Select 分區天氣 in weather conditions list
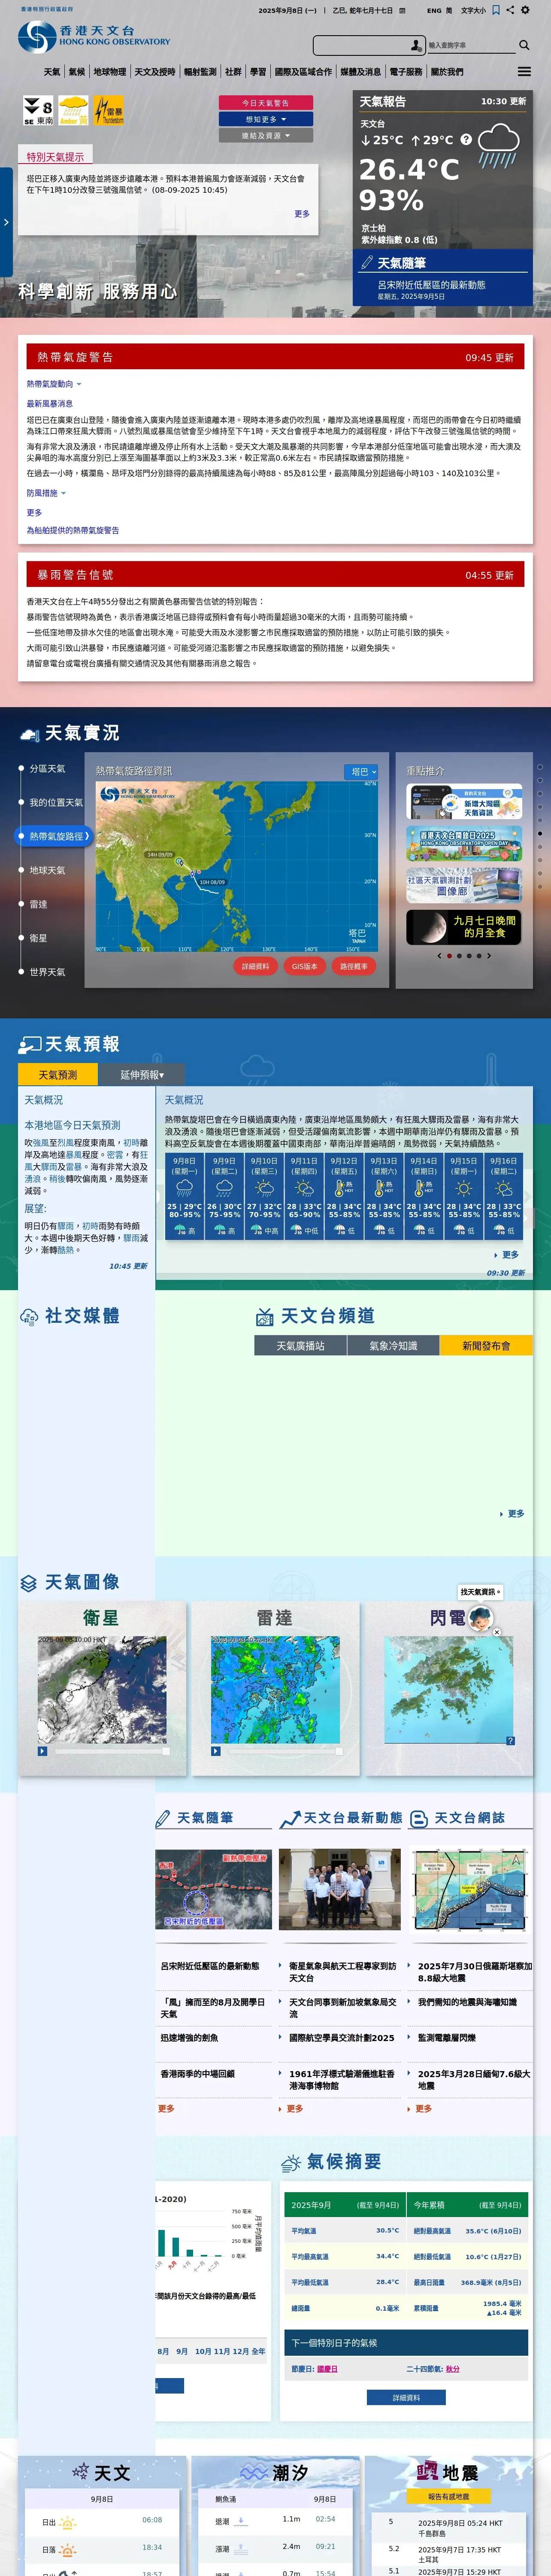551x2576 pixels. 47,768
